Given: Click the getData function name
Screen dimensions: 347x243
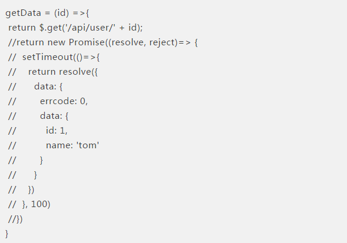Looking at the screenshot, I should (x=23, y=13).
